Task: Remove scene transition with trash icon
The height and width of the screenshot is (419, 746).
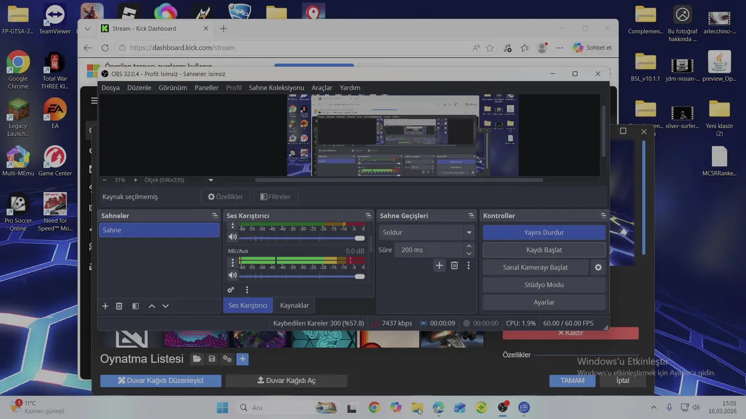Action: point(455,265)
